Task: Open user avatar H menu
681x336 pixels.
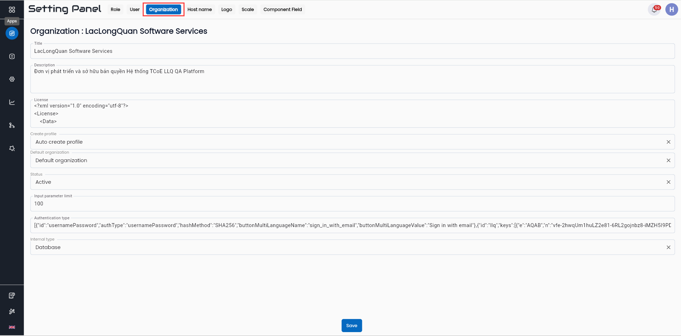Action: coord(671,10)
